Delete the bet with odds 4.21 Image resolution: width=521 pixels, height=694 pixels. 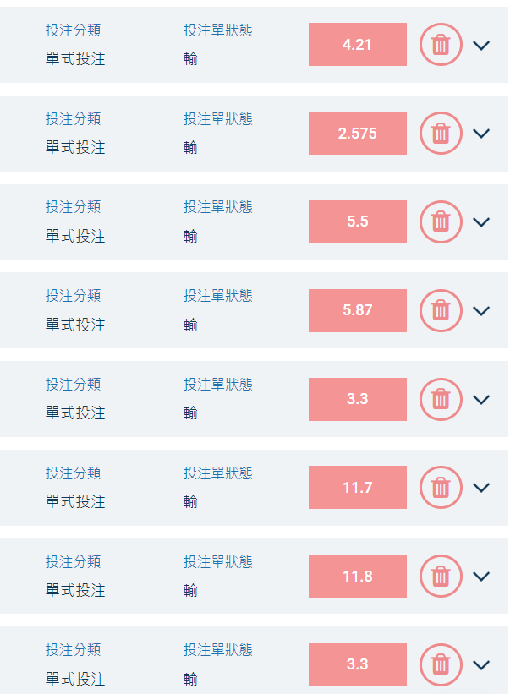[x=441, y=45]
